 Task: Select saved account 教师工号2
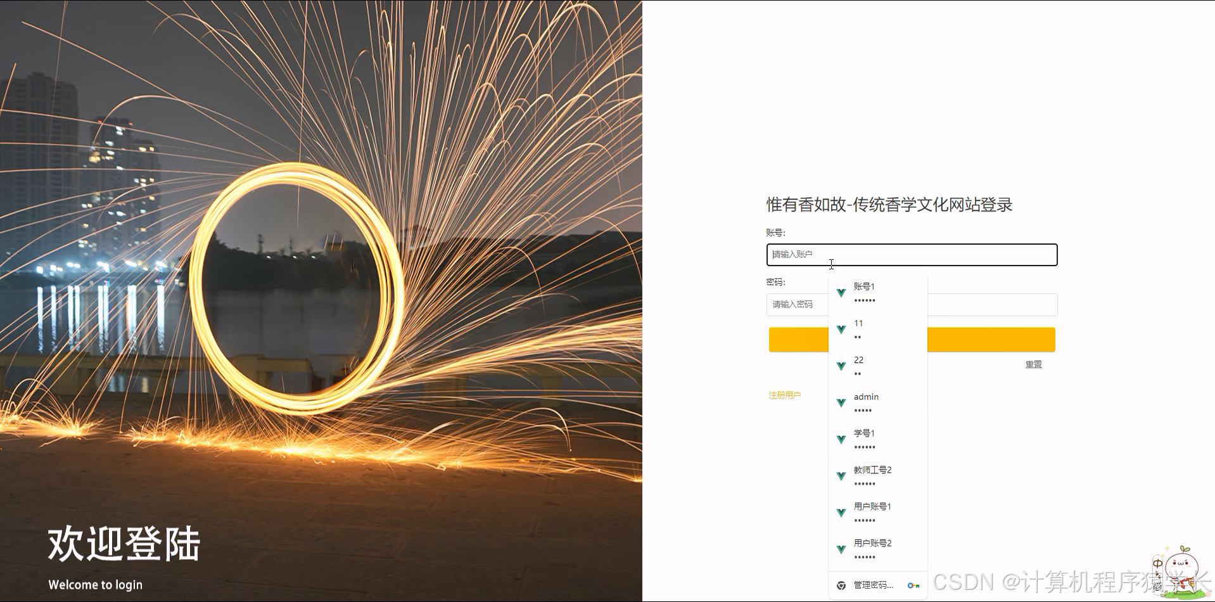click(x=877, y=476)
